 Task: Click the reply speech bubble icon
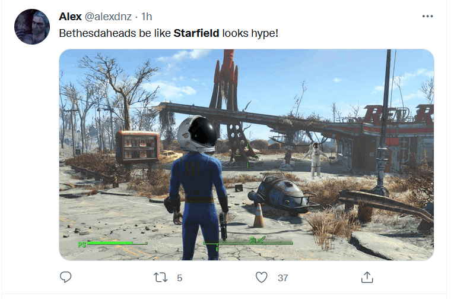66,277
